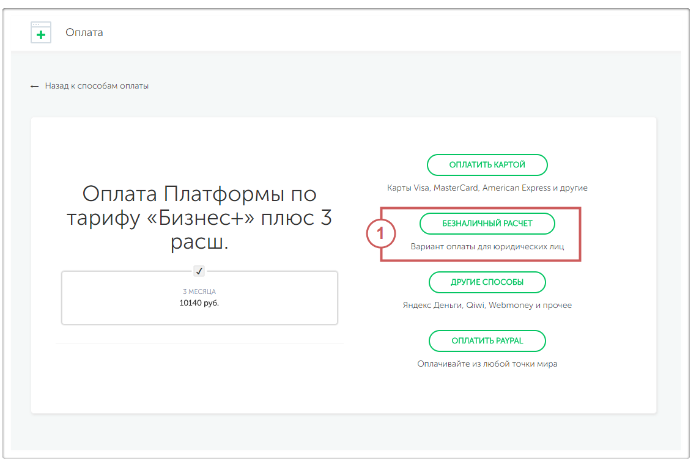699x465 pixels.
Task: Click the Visa, MasterCard description text
Action: [x=487, y=188]
